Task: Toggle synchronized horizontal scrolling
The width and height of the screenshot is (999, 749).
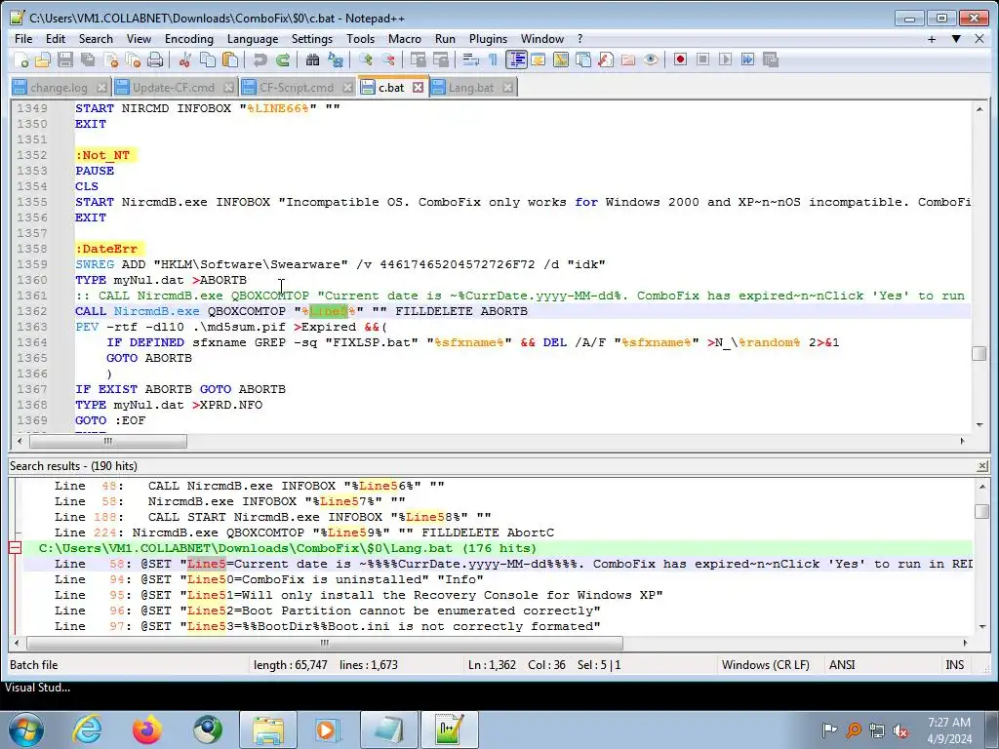Action: [441, 59]
